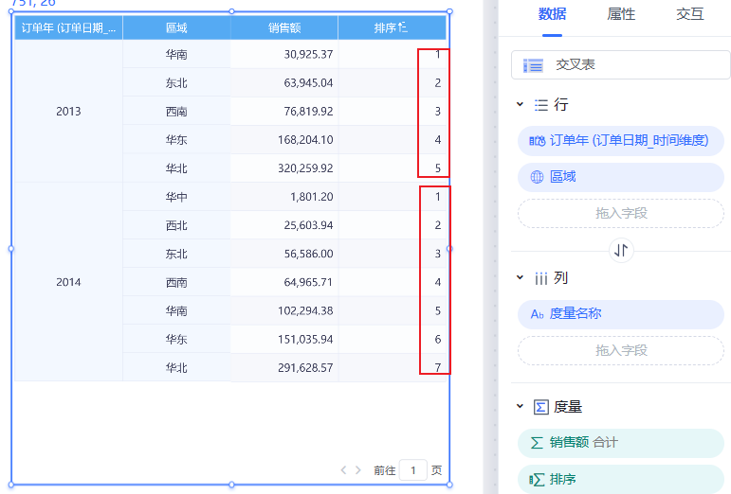The width and height of the screenshot is (731, 494).
Task: Switch to the 数据 tab
Action: (x=552, y=14)
